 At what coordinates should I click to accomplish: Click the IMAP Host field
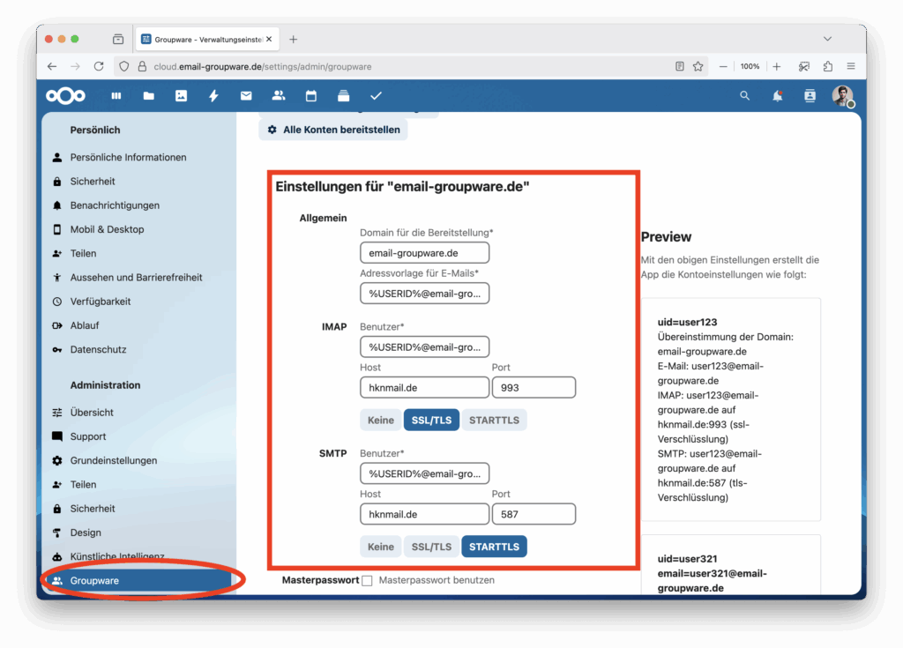(x=424, y=388)
